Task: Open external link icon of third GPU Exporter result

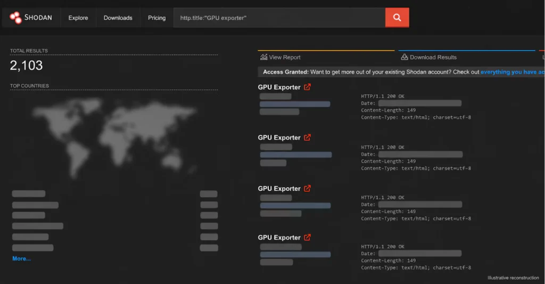Action: (307, 188)
